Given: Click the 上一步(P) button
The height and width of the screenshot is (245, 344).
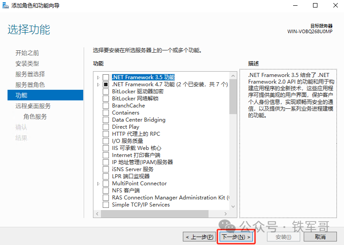Looking at the screenshot, I should [x=199, y=237].
